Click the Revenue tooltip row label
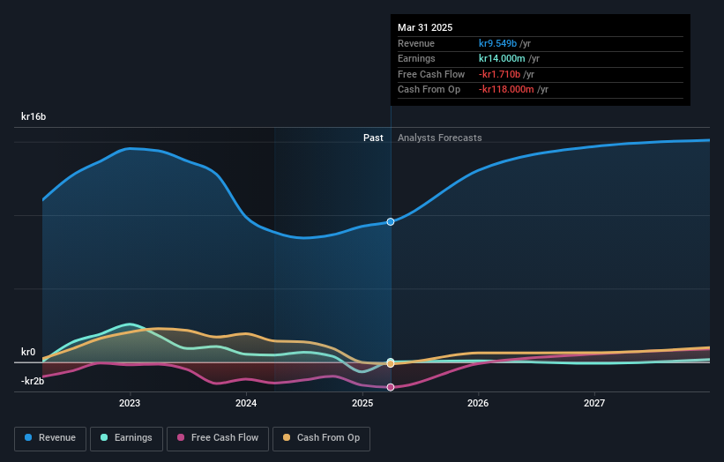Screen dimensions: 724x462 click(x=416, y=43)
